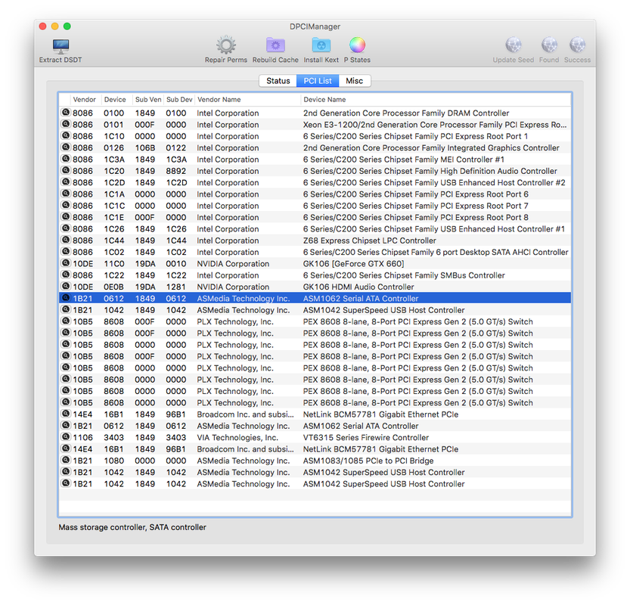Click magnifier icon on DRAM Controller row
The height and width of the screenshot is (605, 630).
click(66, 113)
